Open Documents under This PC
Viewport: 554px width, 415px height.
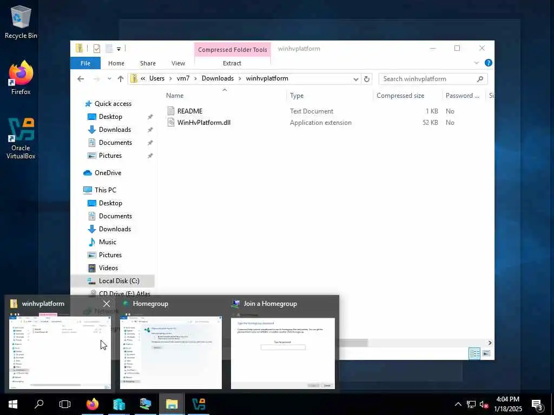115,216
